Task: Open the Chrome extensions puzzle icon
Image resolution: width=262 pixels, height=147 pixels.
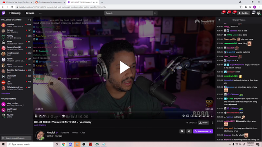Action: [x=246, y=7]
